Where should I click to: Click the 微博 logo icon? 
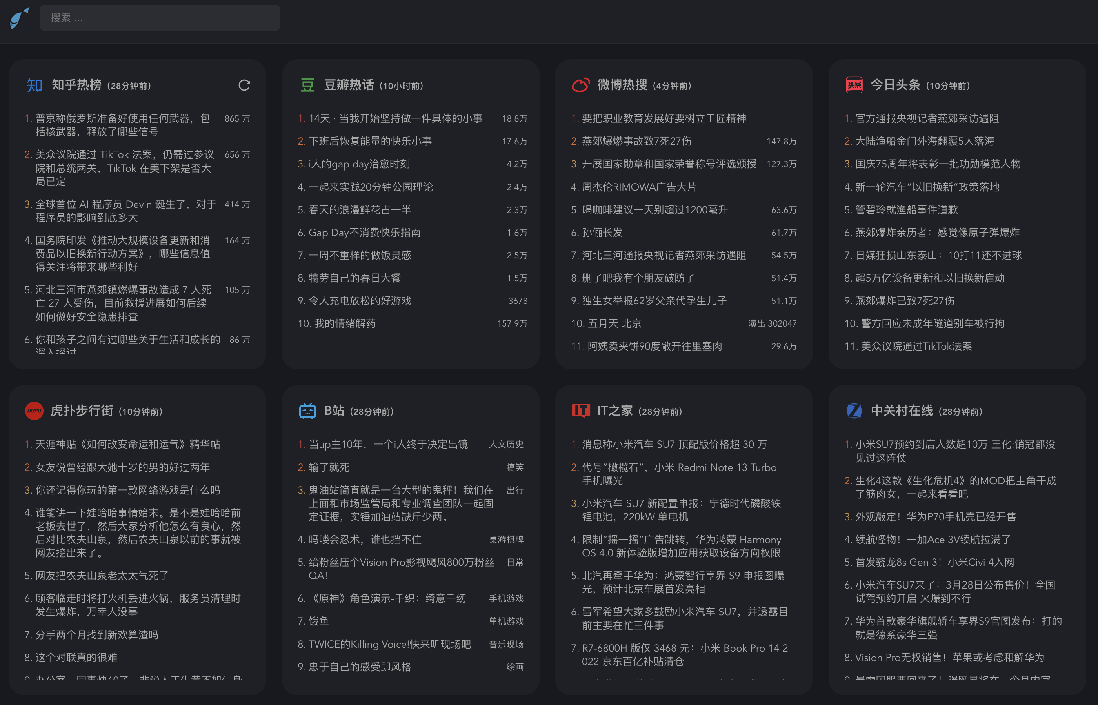click(581, 85)
